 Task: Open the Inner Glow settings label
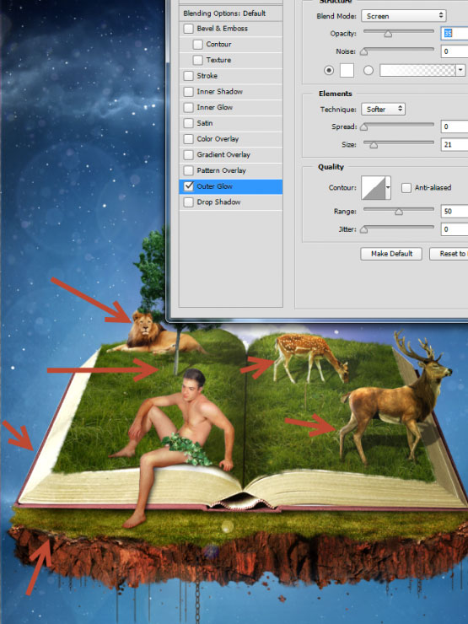pyautogui.click(x=214, y=107)
